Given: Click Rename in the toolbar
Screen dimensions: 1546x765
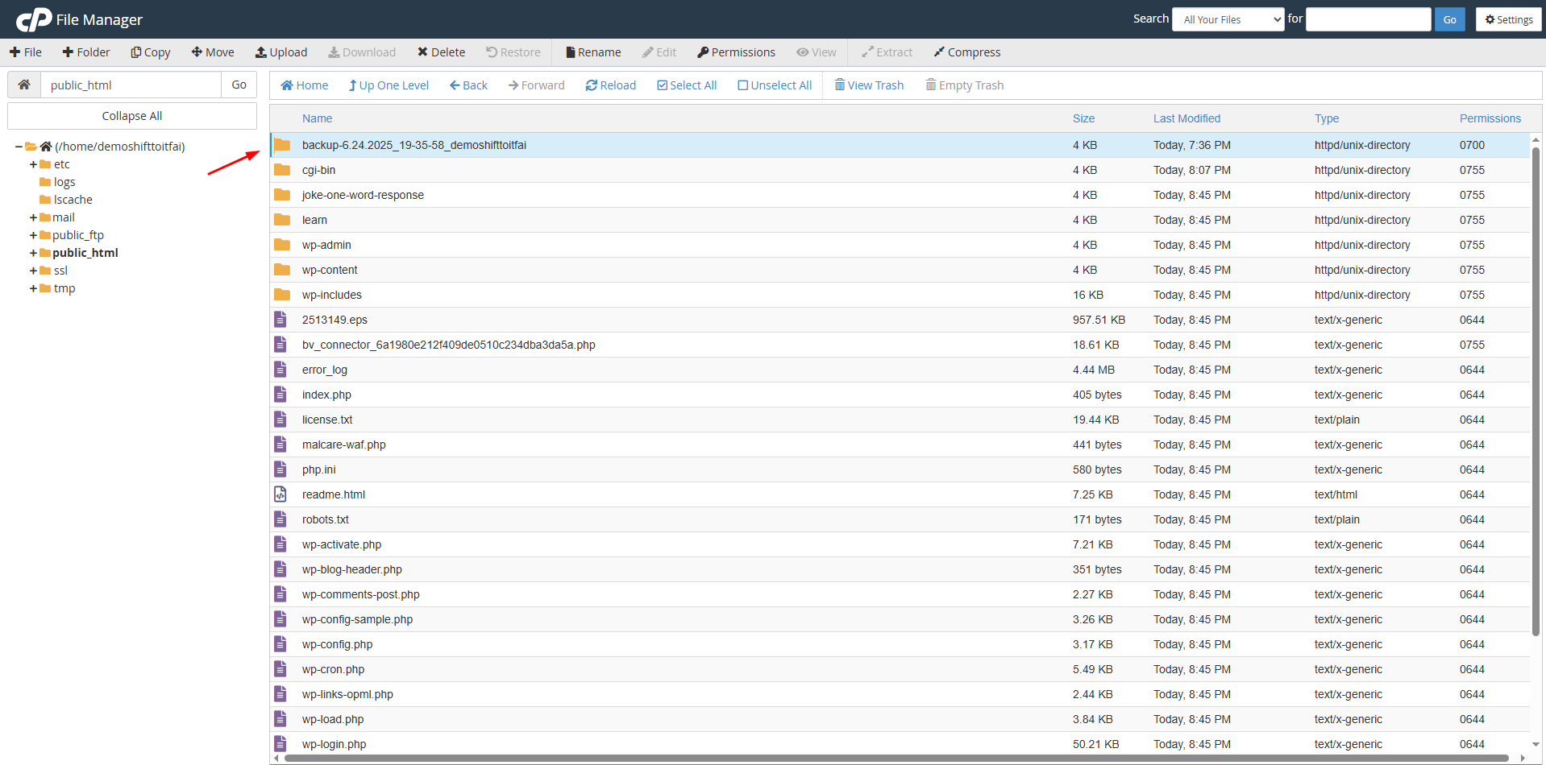Looking at the screenshot, I should [x=593, y=52].
